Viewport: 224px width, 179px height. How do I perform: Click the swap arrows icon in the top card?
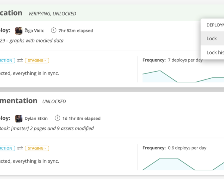20,60
